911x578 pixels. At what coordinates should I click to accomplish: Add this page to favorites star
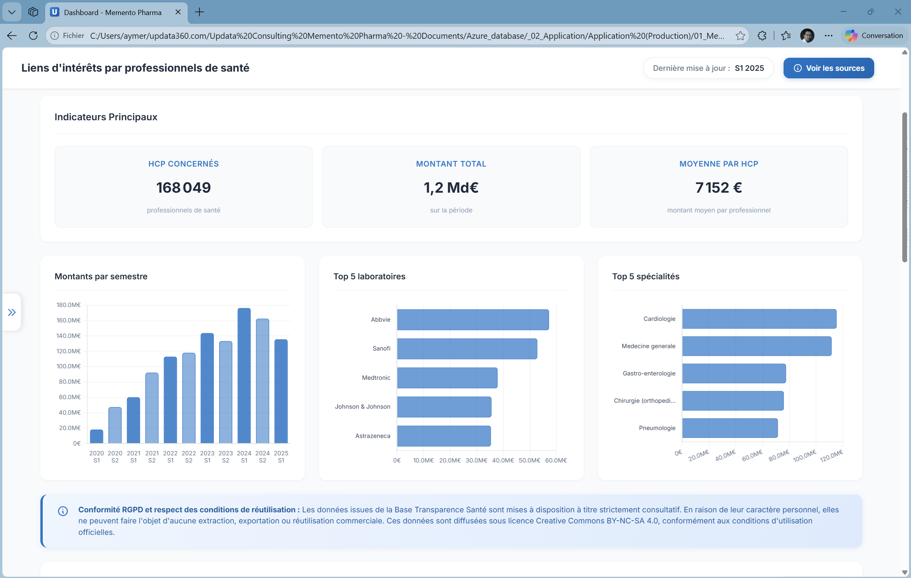coord(740,36)
